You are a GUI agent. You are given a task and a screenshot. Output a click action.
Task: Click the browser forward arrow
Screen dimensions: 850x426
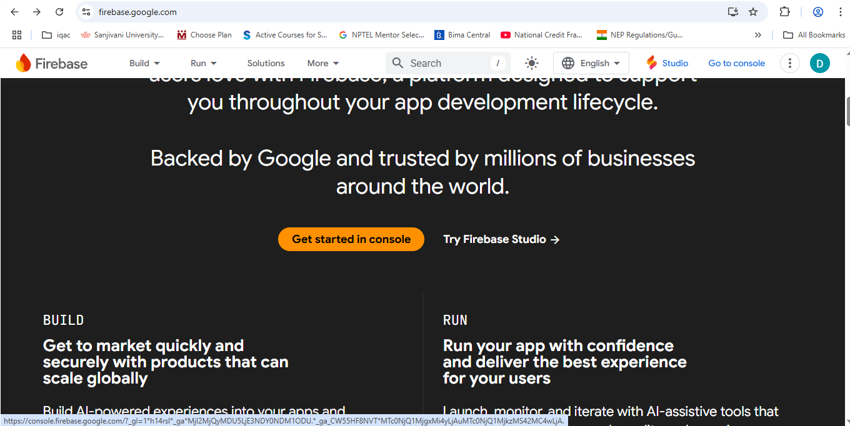pos(37,12)
